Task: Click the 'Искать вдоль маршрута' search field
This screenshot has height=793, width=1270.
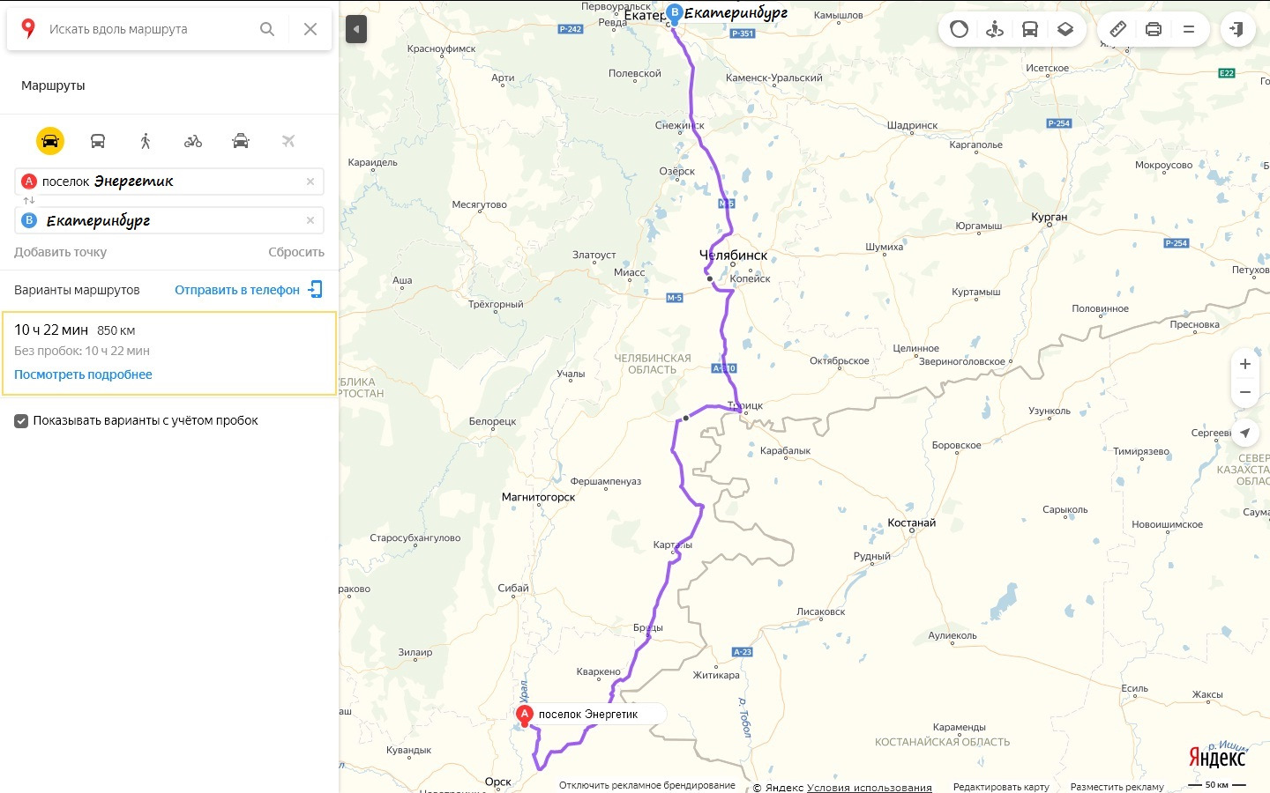Action: tap(147, 29)
